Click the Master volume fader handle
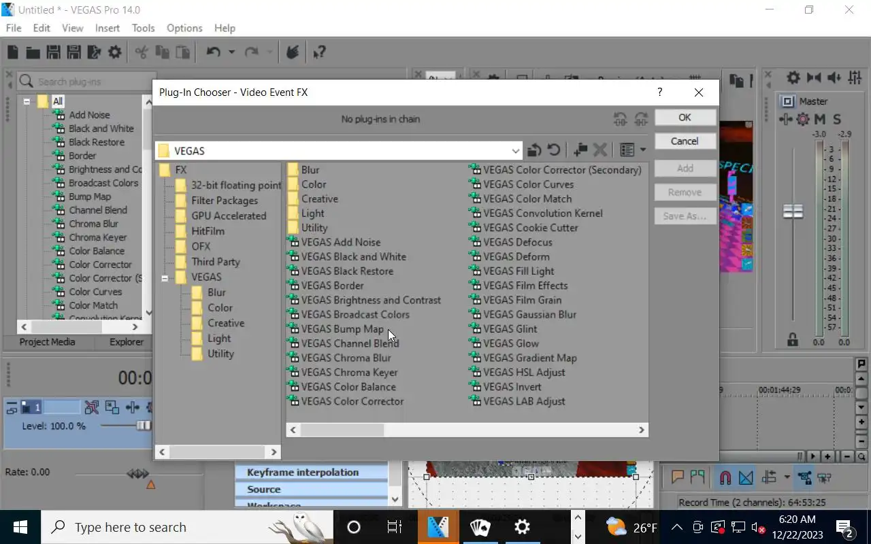871x544 pixels. (x=793, y=211)
